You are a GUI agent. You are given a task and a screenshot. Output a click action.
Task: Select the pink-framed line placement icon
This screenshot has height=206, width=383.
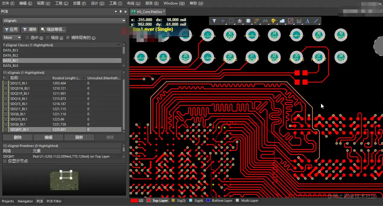click(291, 21)
